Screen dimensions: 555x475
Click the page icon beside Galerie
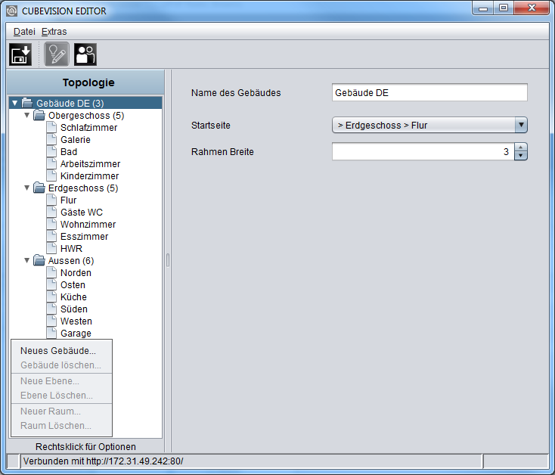tap(51, 139)
